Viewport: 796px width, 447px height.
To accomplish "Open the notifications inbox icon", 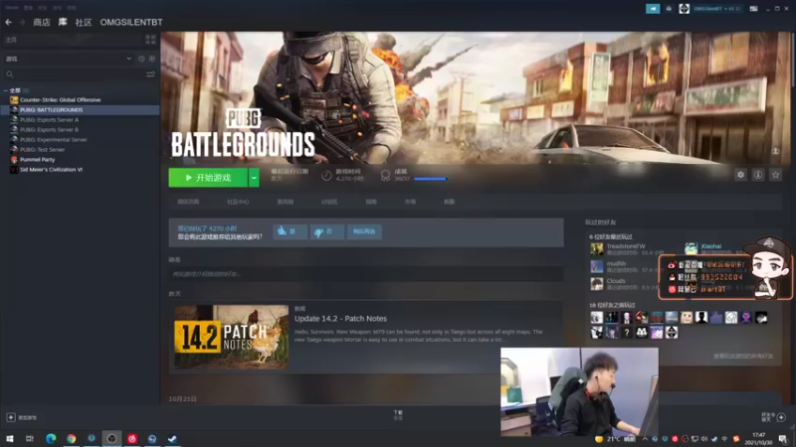I will (669, 9).
